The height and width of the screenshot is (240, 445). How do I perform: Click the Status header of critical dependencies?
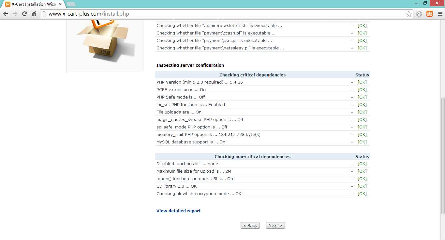[x=362, y=75]
